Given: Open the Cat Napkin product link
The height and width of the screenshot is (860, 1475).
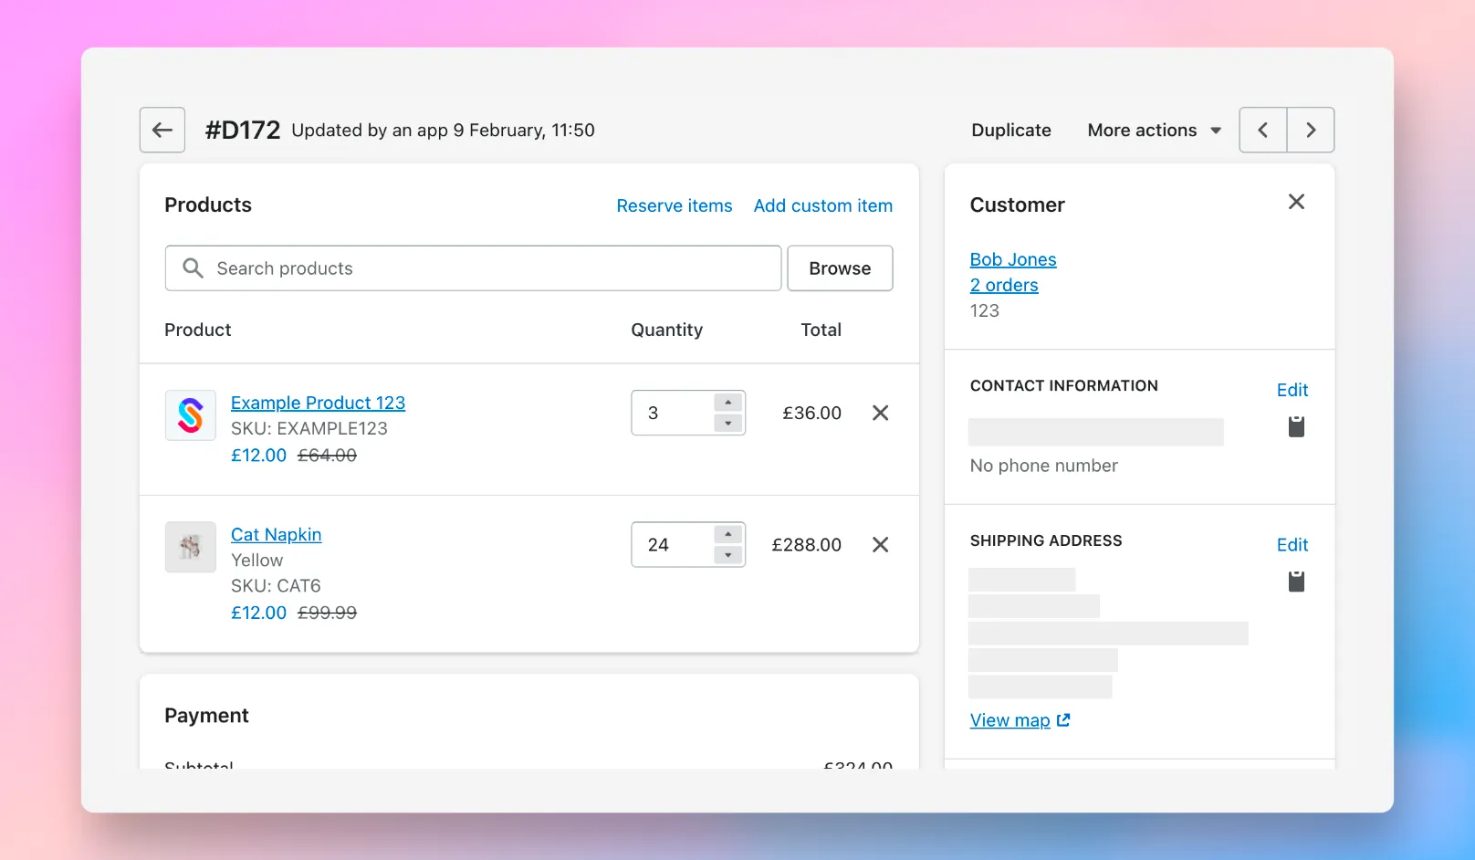Looking at the screenshot, I should click(x=276, y=534).
